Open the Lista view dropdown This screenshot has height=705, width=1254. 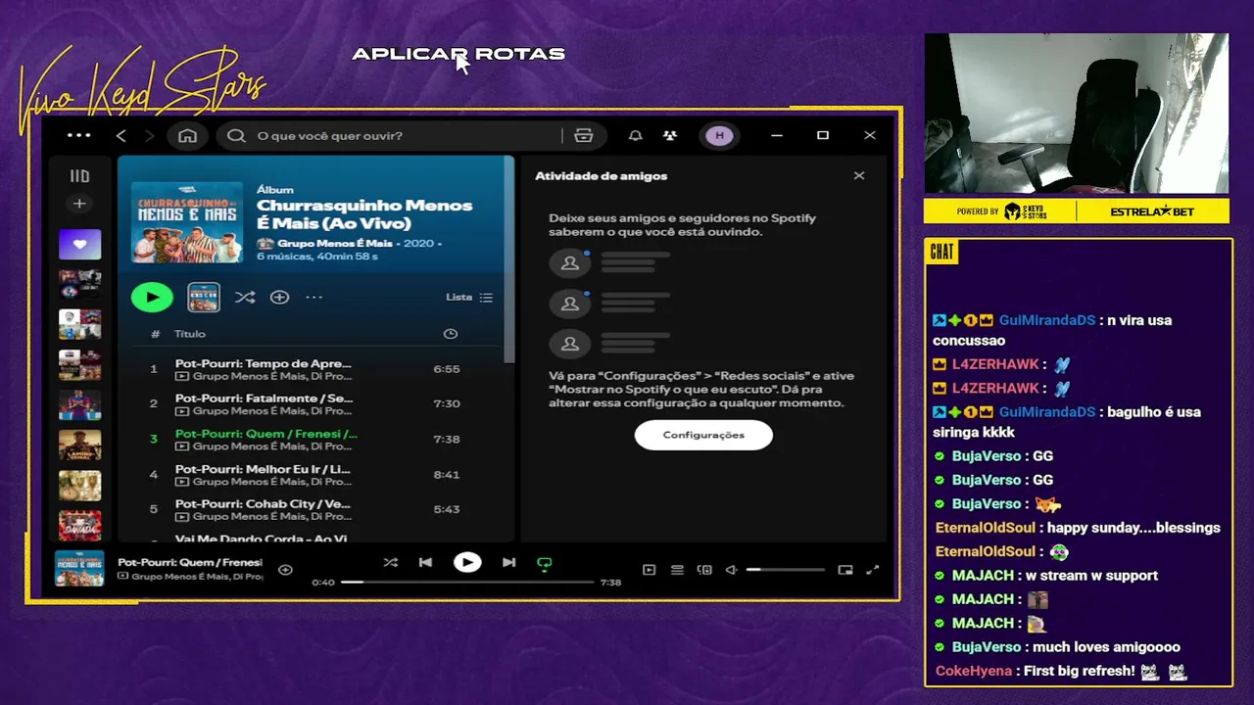(x=469, y=297)
